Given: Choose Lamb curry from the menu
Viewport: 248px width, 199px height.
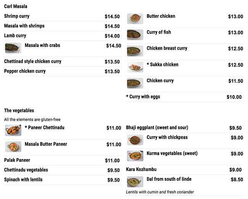Looking at the screenshot, I should coord(15,36).
